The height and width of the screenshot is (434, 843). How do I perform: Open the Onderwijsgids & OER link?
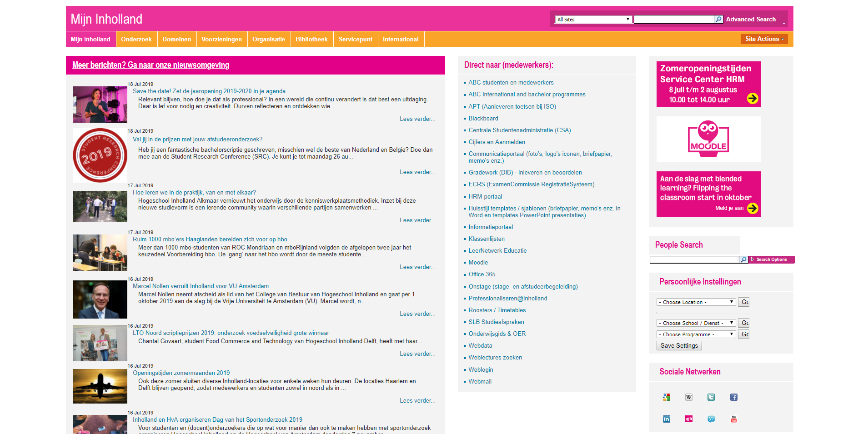497,334
